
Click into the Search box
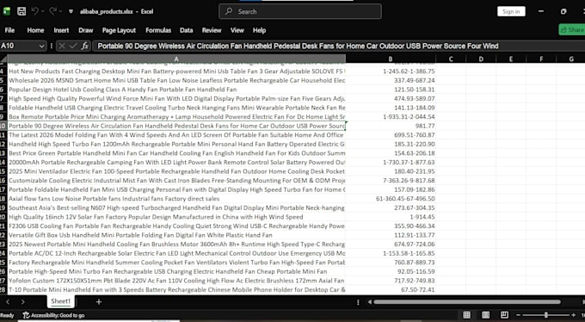click(x=300, y=11)
